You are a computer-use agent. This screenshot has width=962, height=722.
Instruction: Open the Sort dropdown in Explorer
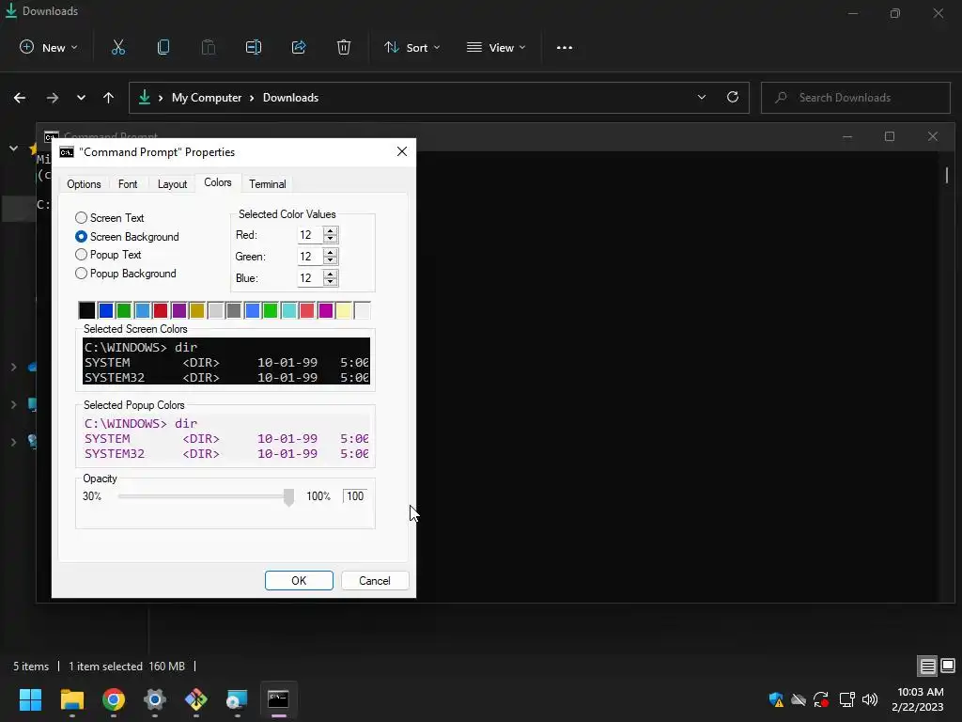[x=412, y=47]
